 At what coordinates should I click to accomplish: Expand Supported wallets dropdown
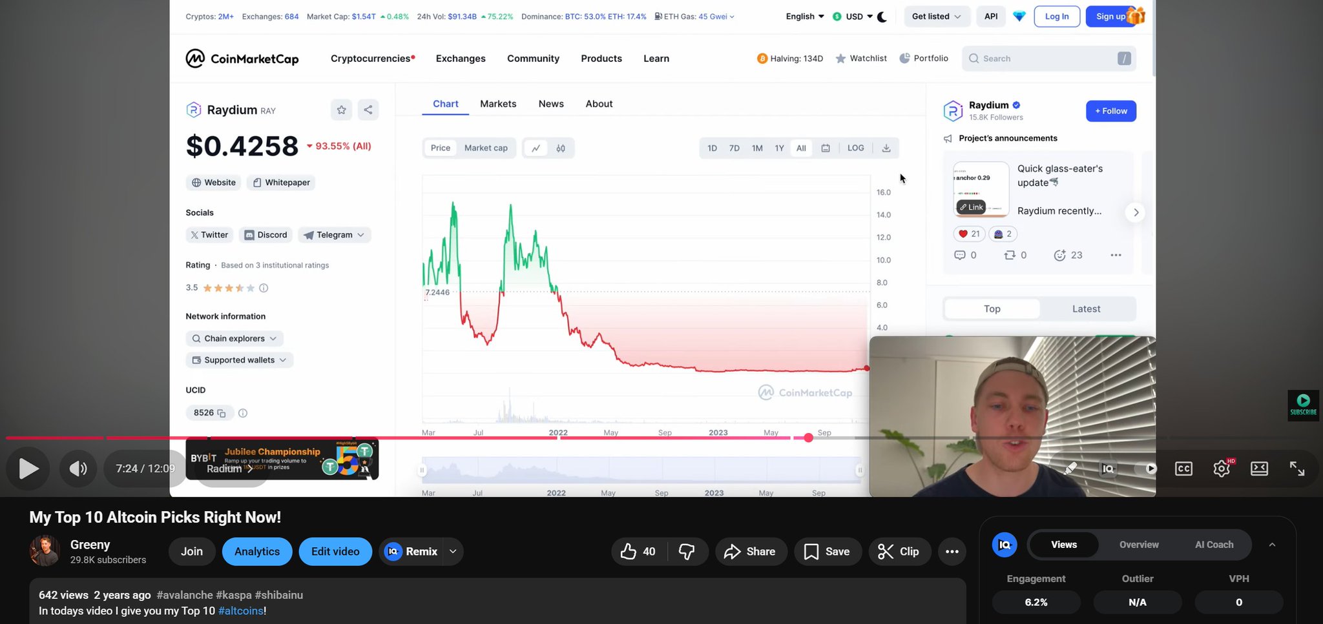[x=240, y=360]
